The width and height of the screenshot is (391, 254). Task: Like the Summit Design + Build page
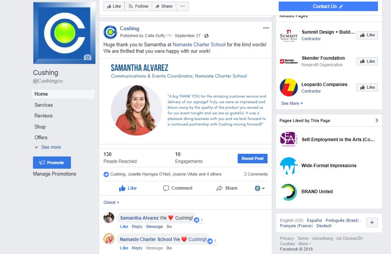pyautogui.click(x=367, y=35)
